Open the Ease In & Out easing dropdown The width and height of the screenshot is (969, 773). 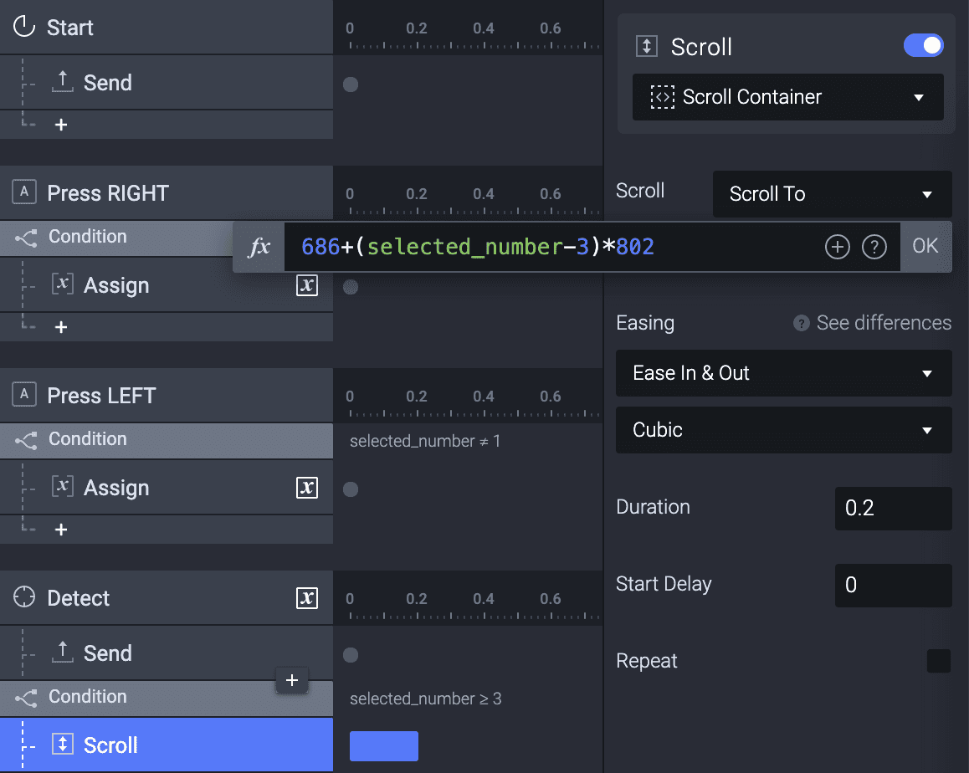(x=783, y=373)
